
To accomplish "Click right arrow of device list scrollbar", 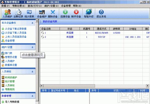I will (x=147, y=86).
